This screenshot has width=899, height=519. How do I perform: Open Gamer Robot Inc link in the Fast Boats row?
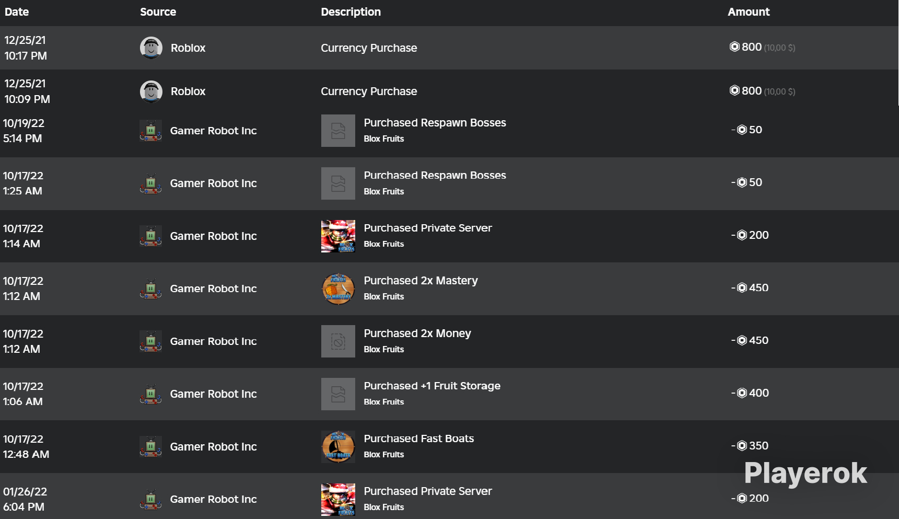(x=214, y=447)
